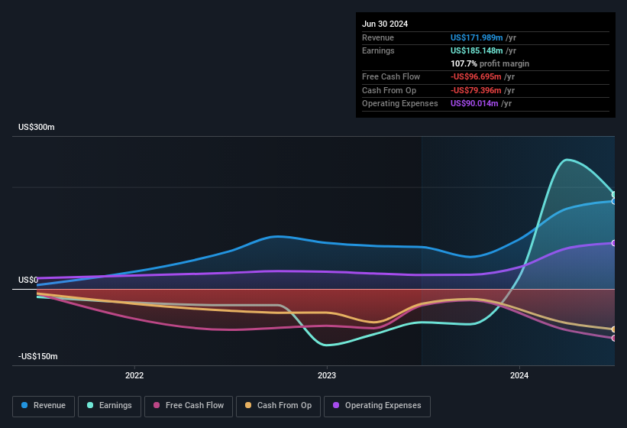
Task: Click the US$185.148m earnings value
Action: point(477,50)
